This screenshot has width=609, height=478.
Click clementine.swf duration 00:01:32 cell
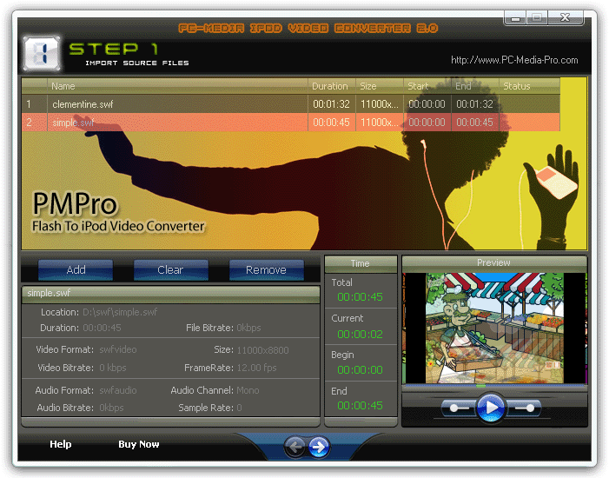[331, 104]
